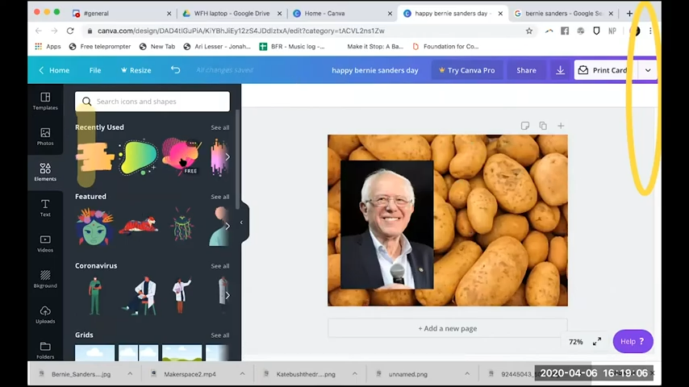Open the Help button

point(633,341)
